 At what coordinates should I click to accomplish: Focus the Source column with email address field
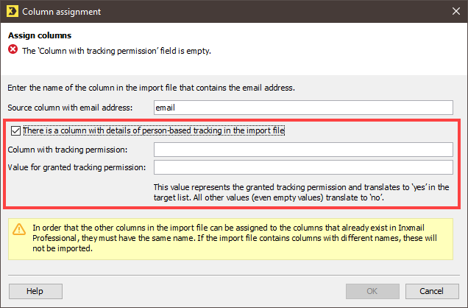[303, 108]
